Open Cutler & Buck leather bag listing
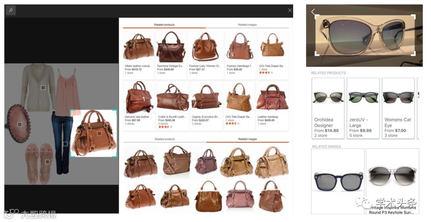This screenshot has height=222, width=431. [172, 106]
